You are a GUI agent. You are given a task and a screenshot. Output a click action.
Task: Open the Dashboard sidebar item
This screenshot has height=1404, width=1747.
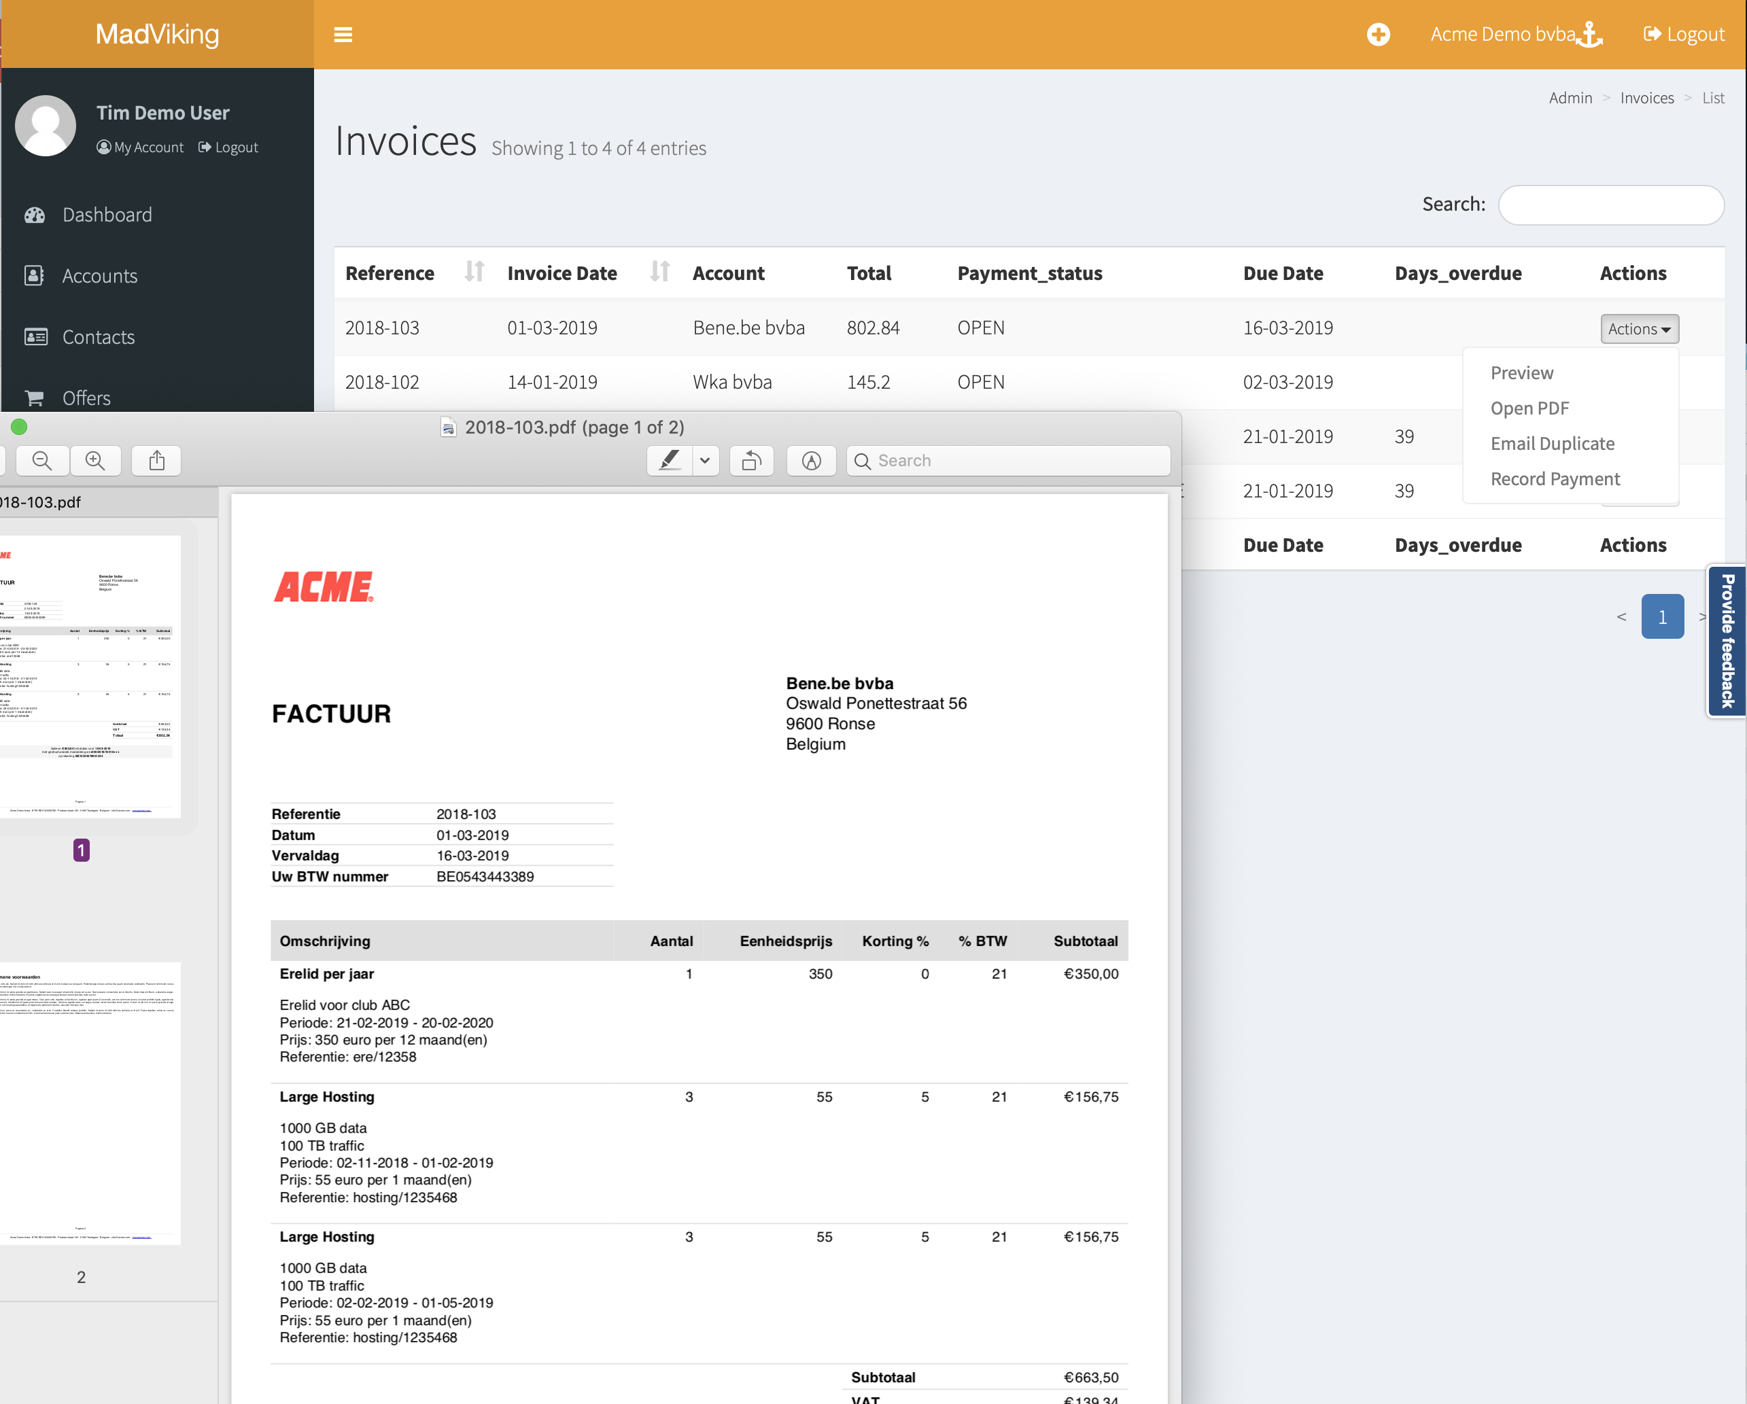pyautogui.click(x=107, y=215)
